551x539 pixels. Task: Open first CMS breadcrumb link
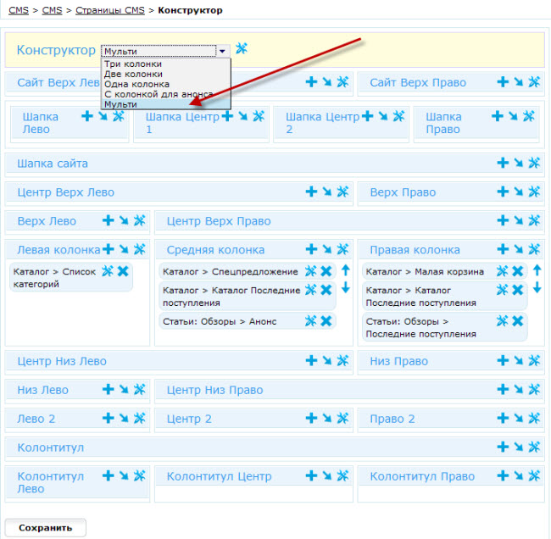[19, 10]
